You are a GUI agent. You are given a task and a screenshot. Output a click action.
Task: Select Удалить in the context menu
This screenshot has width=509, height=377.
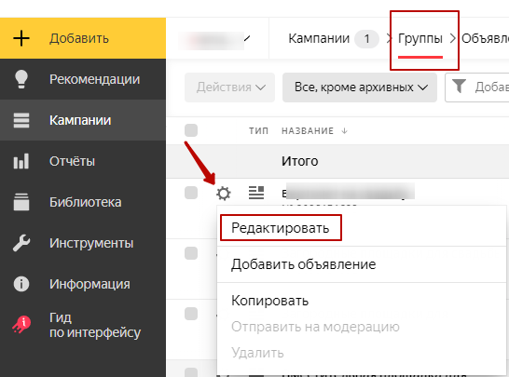[x=257, y=353]
